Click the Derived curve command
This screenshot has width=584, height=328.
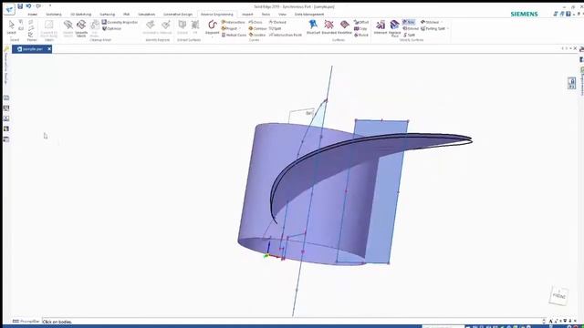[x=277, y=22]
